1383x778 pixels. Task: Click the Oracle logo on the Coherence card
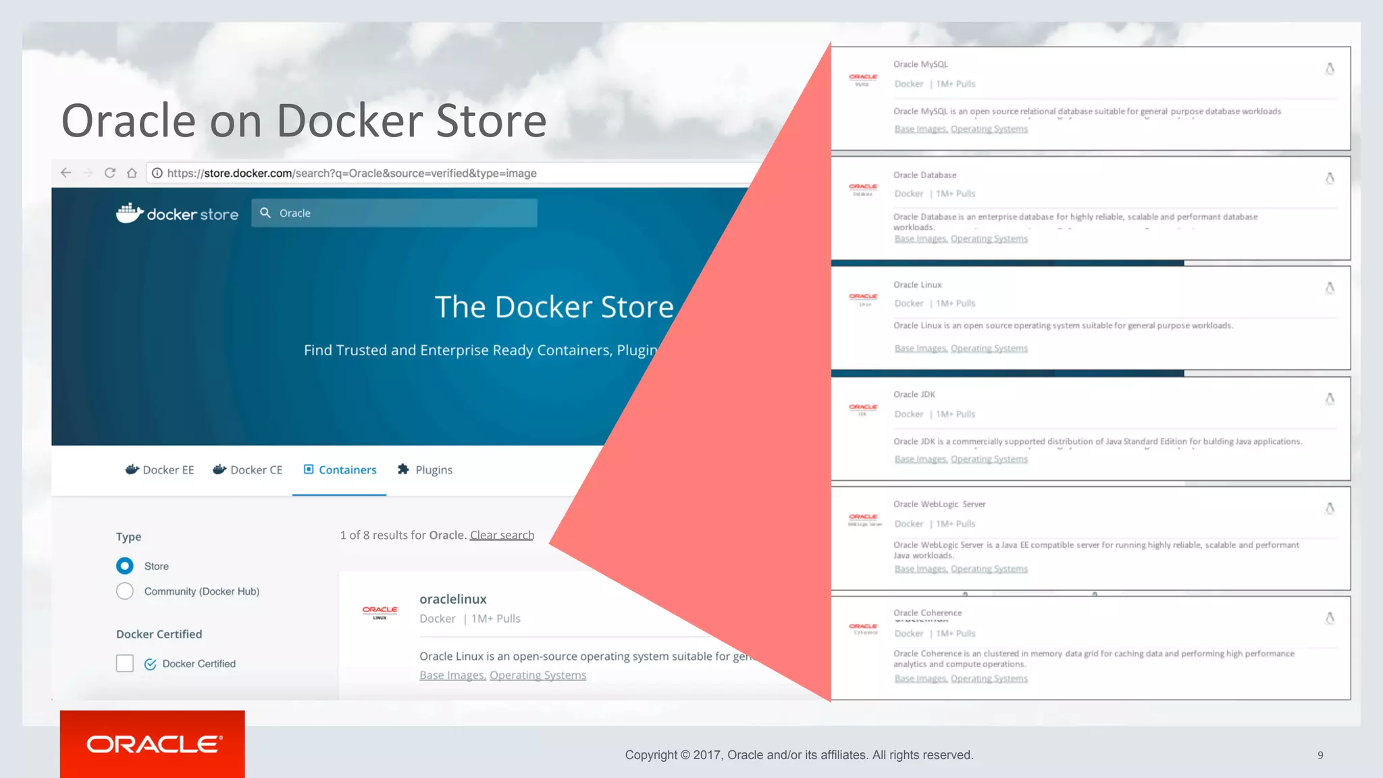(x=864, y=629)
